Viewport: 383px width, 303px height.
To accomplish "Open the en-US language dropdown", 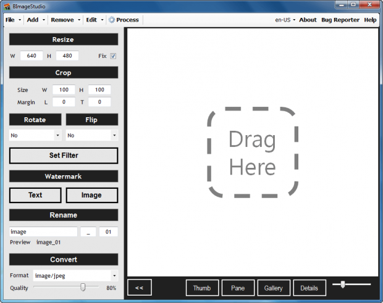I will point(285,20).
